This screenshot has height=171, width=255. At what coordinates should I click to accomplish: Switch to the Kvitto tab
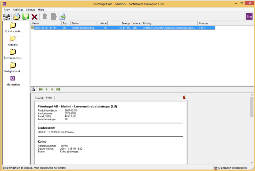point(49,98)
